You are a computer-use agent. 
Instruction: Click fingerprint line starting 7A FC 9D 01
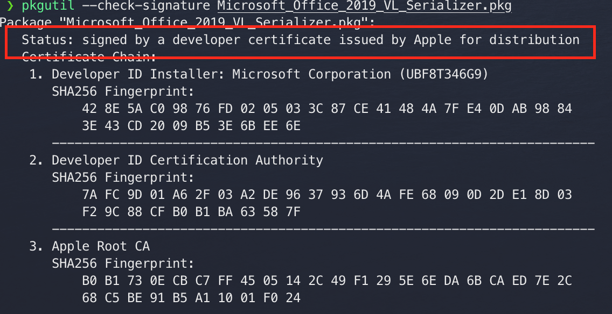pos(327,195)
